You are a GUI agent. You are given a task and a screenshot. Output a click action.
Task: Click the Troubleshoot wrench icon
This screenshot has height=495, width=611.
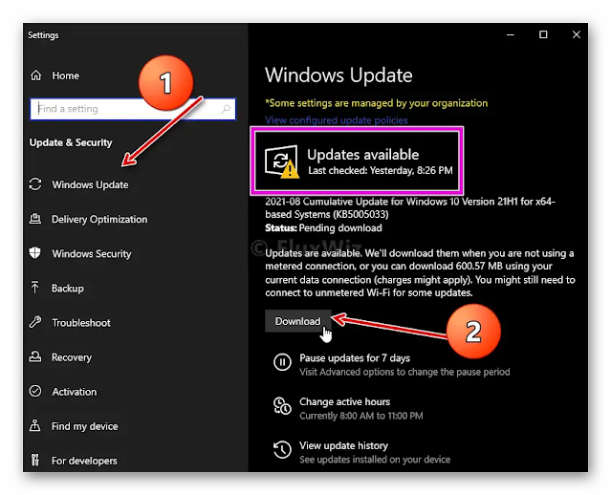click(35, 322)
